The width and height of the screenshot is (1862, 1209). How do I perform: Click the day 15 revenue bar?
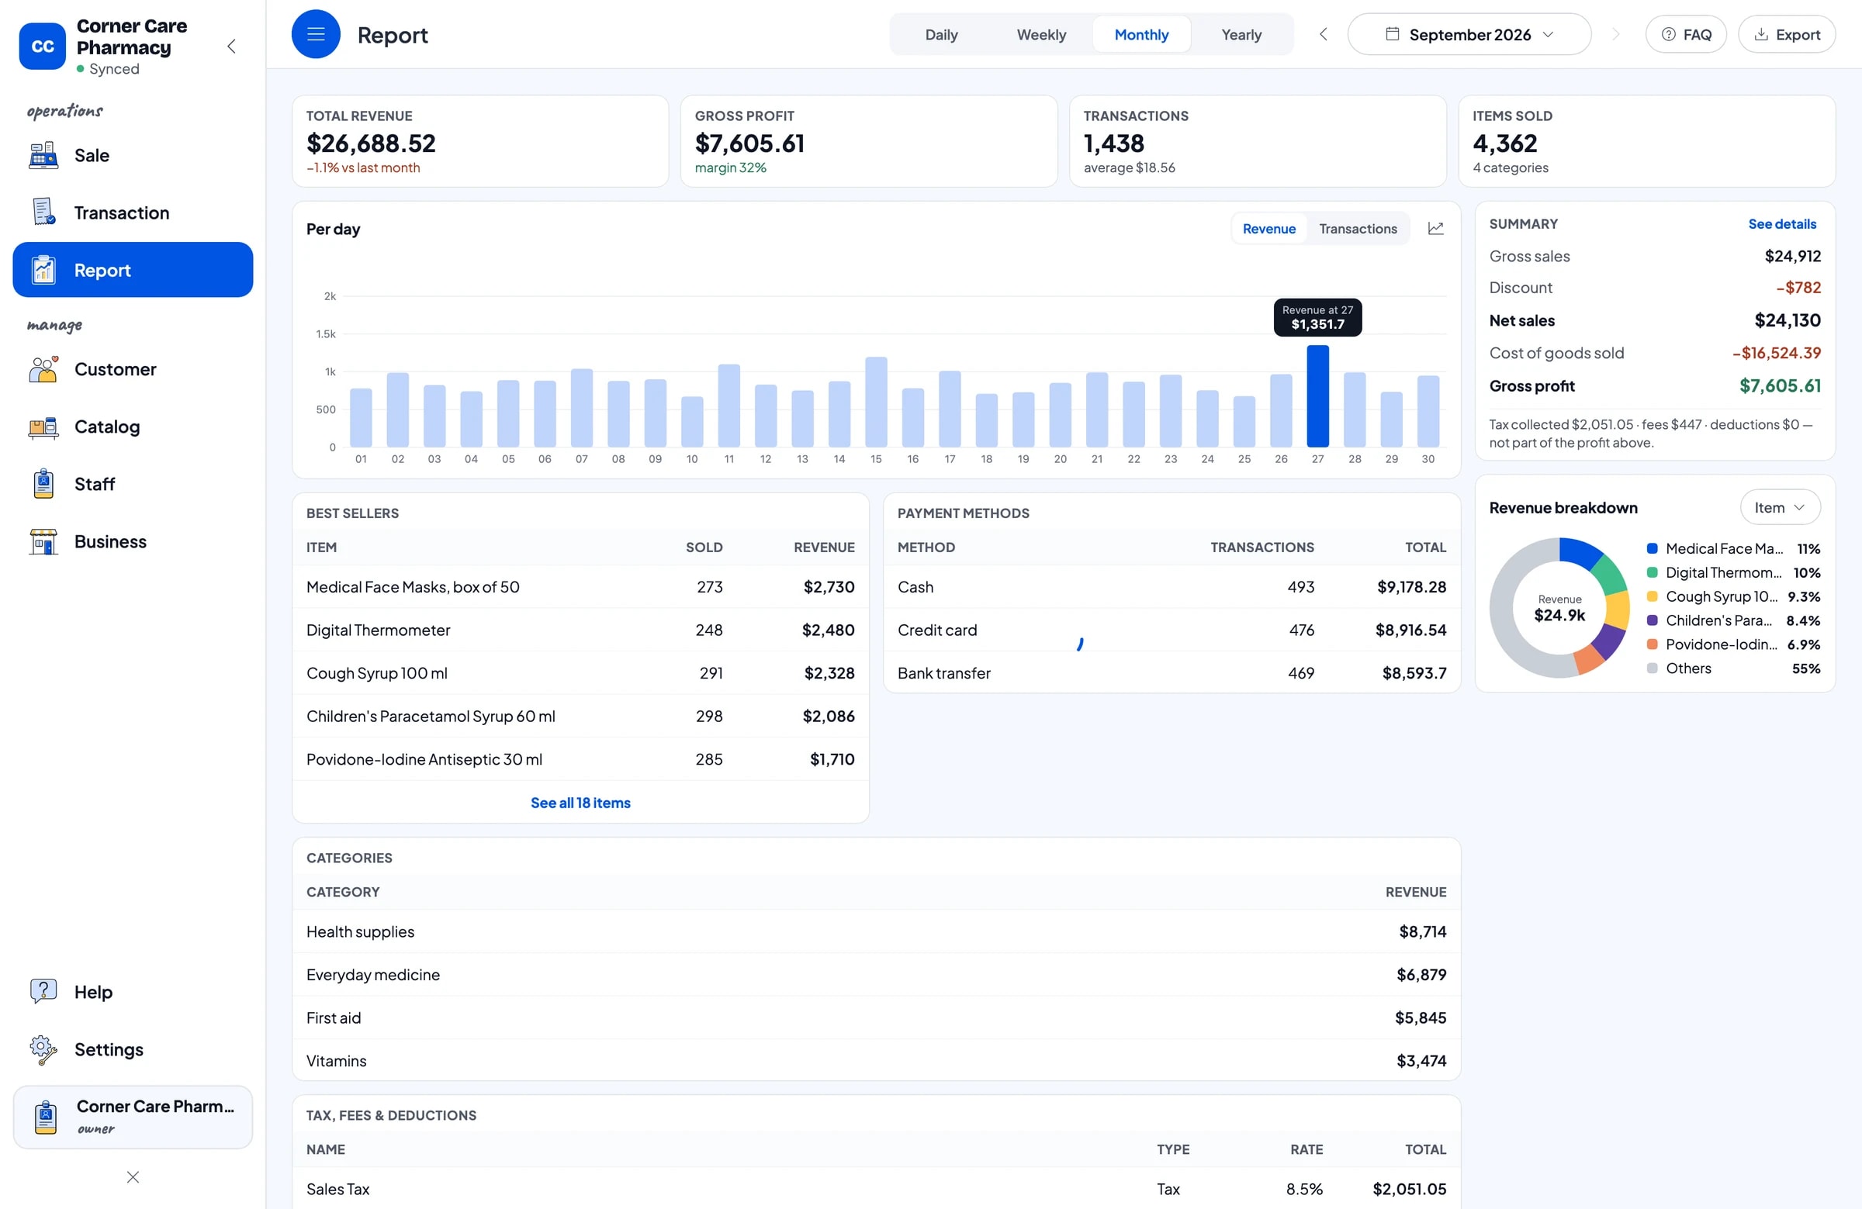click(876, 402)
